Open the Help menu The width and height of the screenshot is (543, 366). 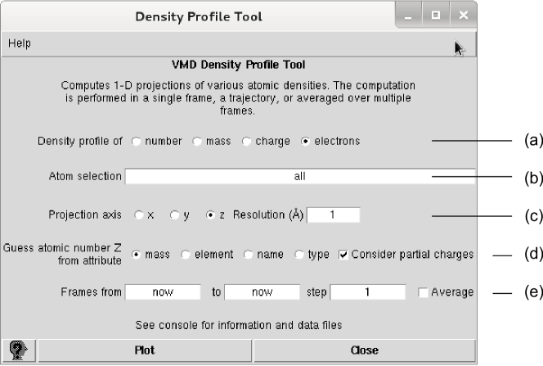pyautogui.click(x=20, y=43)
